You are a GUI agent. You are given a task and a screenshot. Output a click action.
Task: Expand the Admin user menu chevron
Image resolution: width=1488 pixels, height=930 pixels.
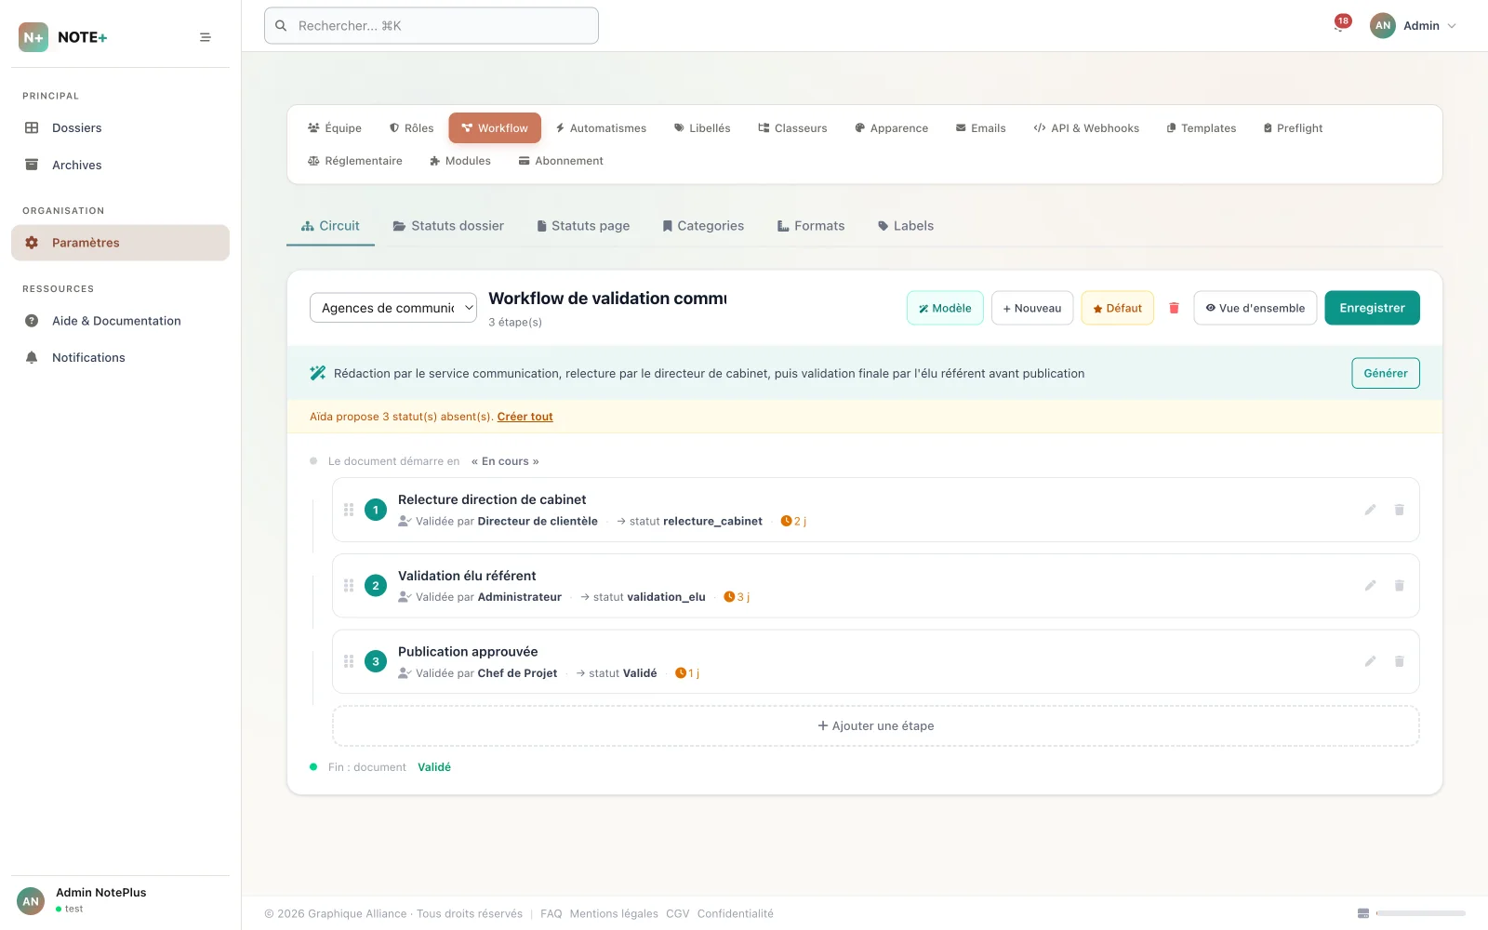click(x=1452, y=26)
